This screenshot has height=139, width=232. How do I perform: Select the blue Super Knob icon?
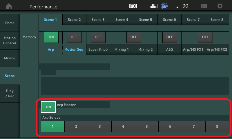tap(165, 6)
